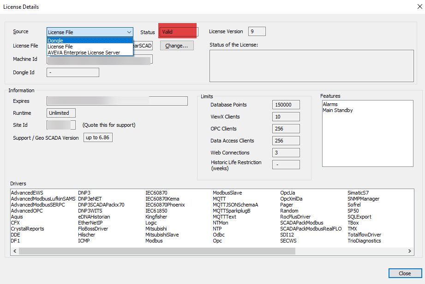425x284 pixels.
Task: Select SQLExport driver entry
Action: click(x=359, y=217)
